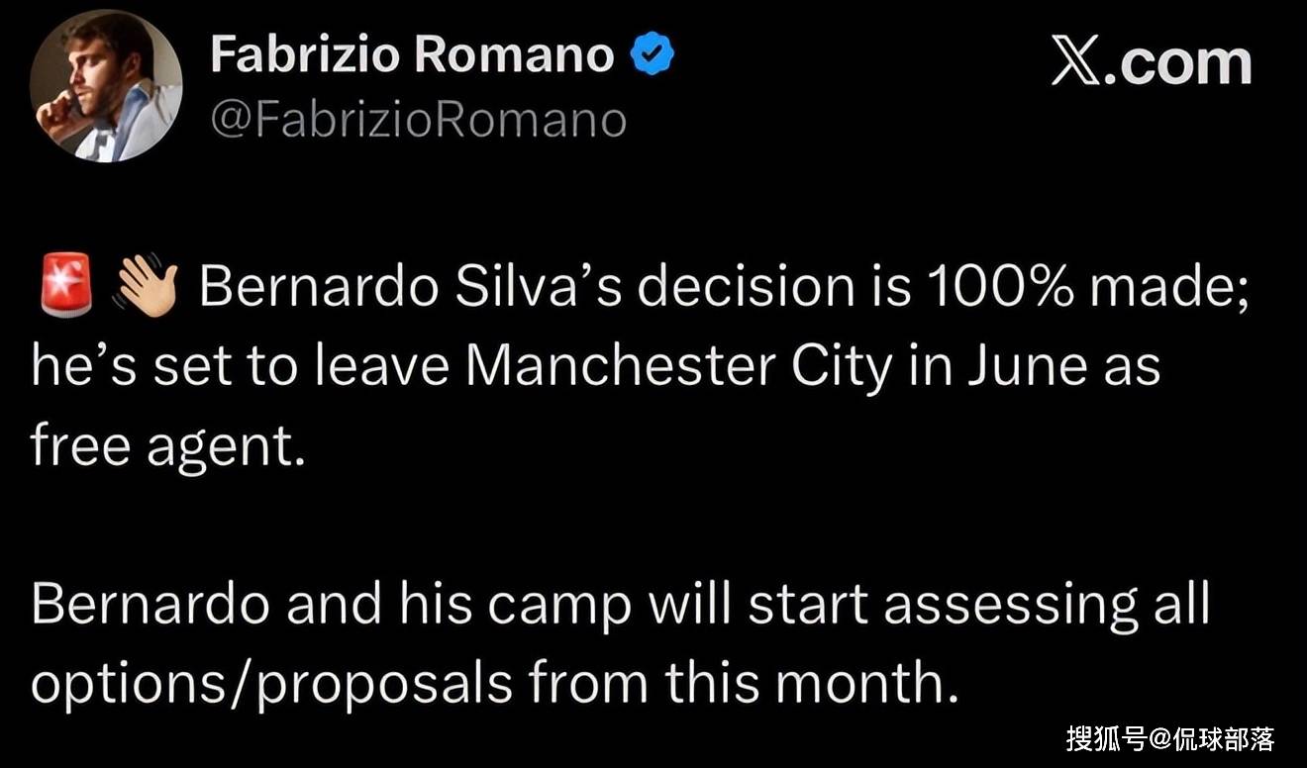Click the phrase "free agent."
Image resolution: width=1307 pixels, height=768 pixels.
click(x=164, y=445)
